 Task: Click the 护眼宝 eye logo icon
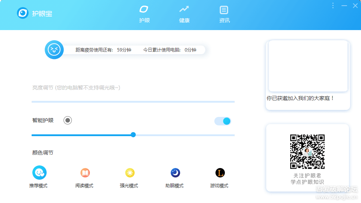pyautogui.click(x=23, y=13)
